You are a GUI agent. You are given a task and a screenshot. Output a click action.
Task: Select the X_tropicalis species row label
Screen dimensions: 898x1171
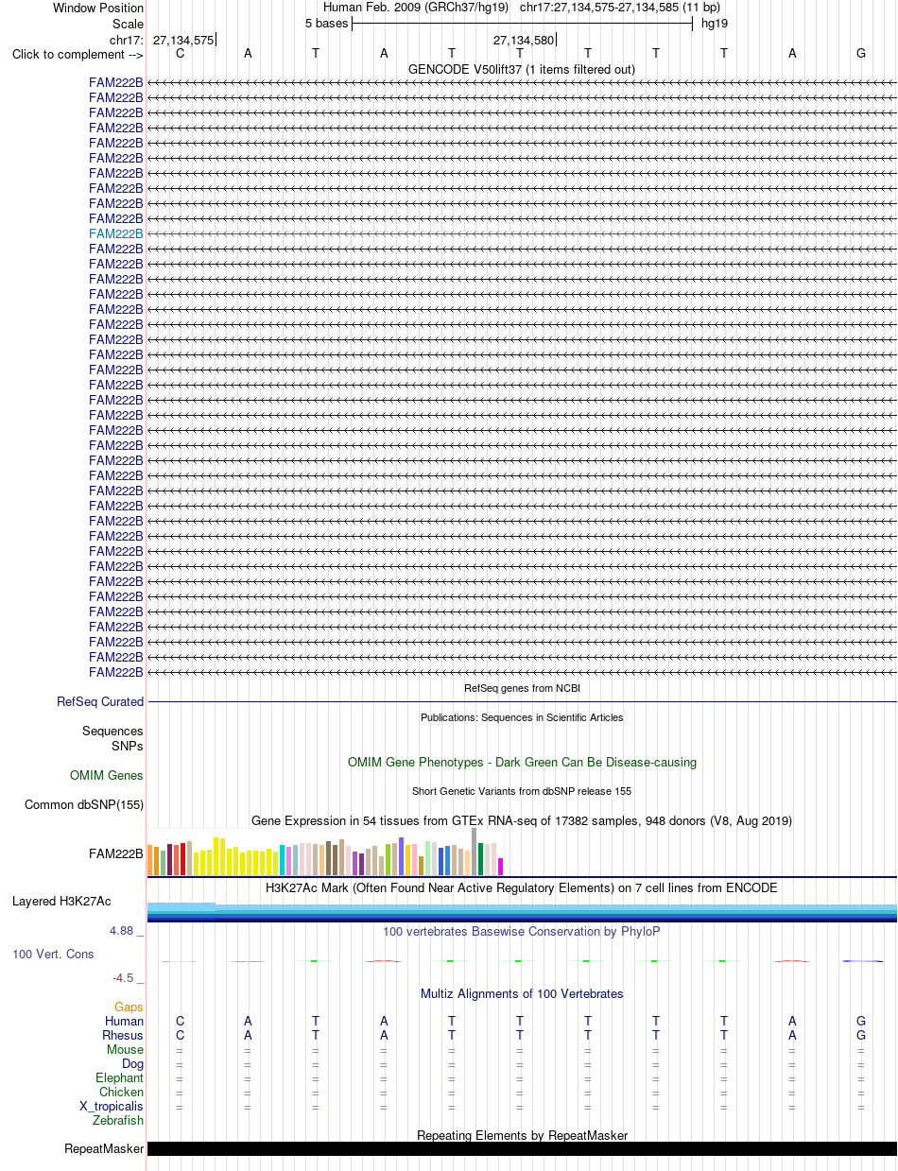(112, 1107)
